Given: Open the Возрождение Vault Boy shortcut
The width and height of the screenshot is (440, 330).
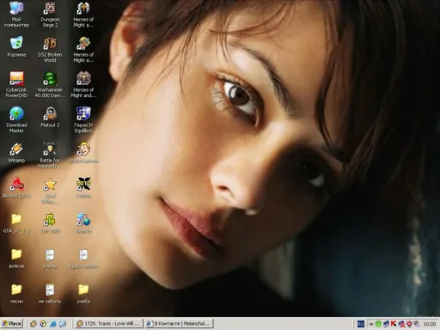Looking at the screenshot, I should (x=83, y=153).
